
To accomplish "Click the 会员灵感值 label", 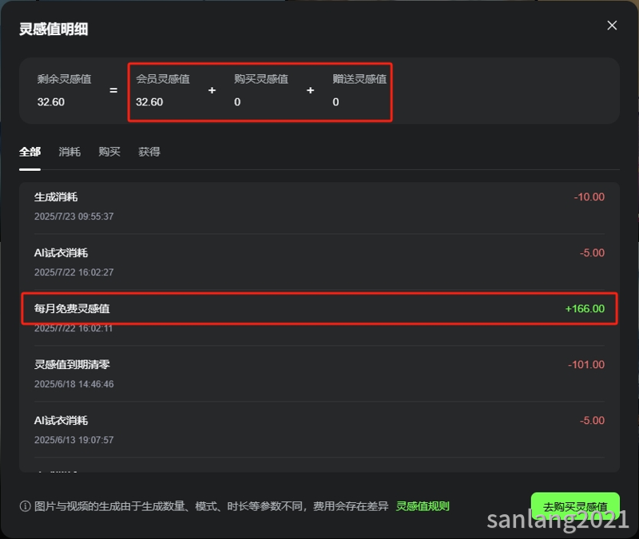I will tap(163, 79).
